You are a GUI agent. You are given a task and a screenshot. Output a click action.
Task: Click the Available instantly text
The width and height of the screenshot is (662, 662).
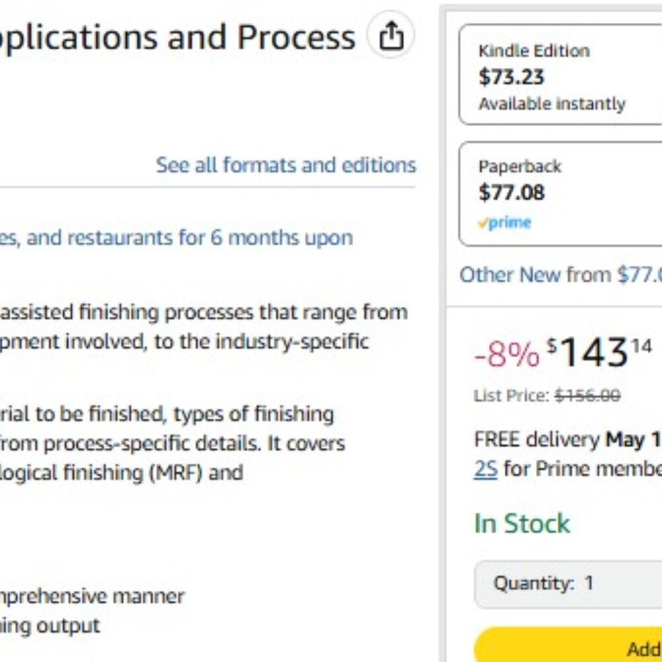point(552,104)
